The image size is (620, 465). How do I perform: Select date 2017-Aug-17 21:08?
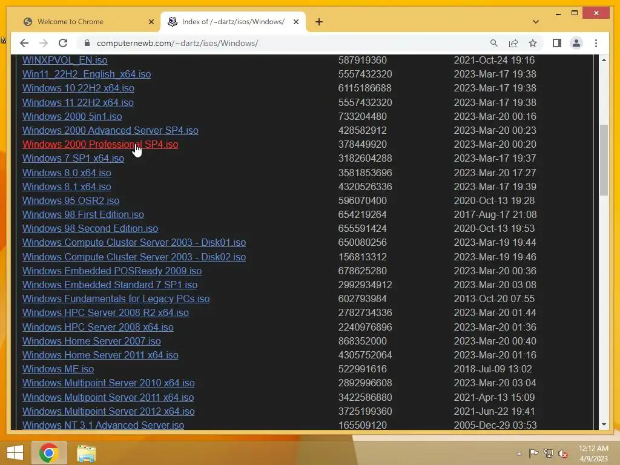[x=495, y=214]
